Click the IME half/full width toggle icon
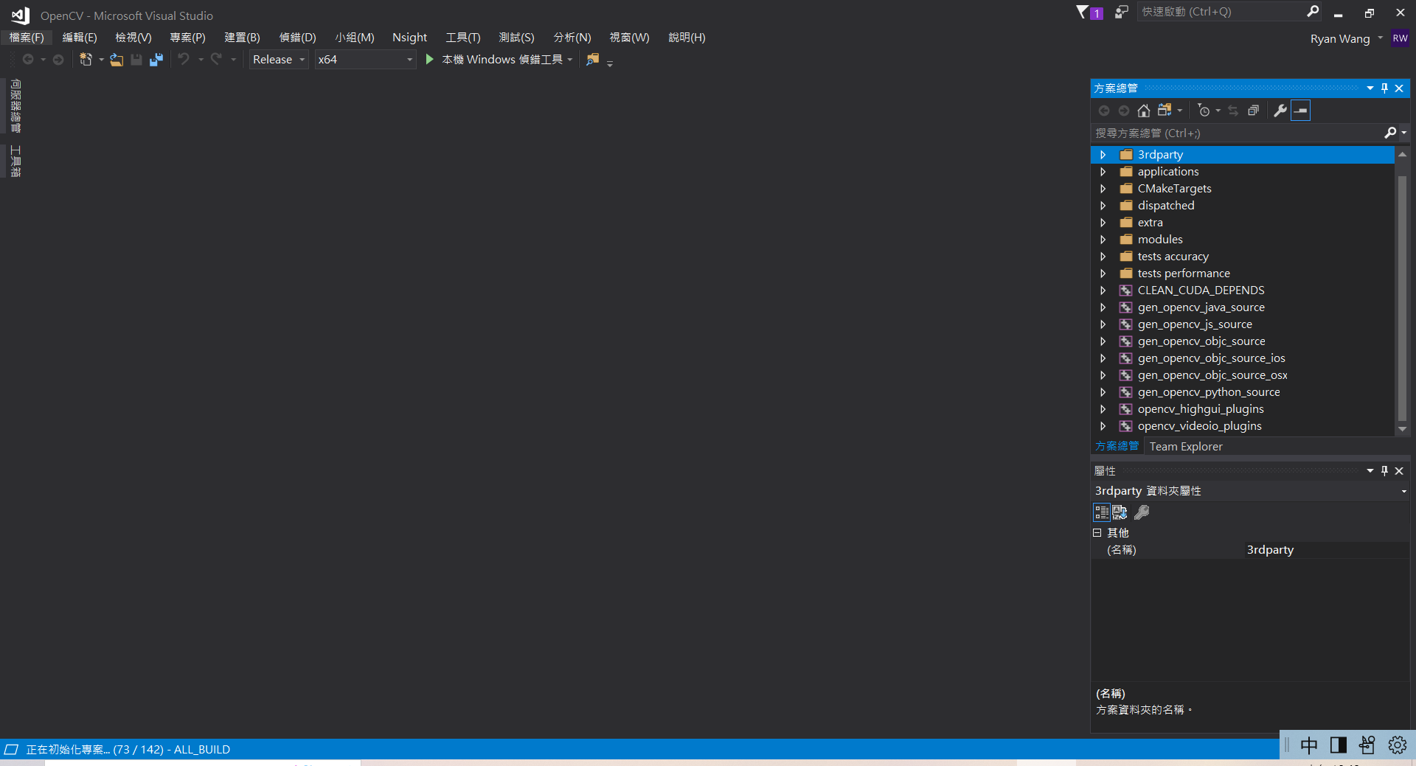This screenshot has width=1416, height=766. click(x=1338, y=745)
